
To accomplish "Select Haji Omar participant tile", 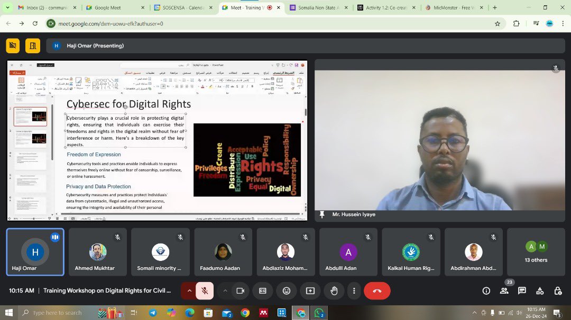I will click(35, 251).
